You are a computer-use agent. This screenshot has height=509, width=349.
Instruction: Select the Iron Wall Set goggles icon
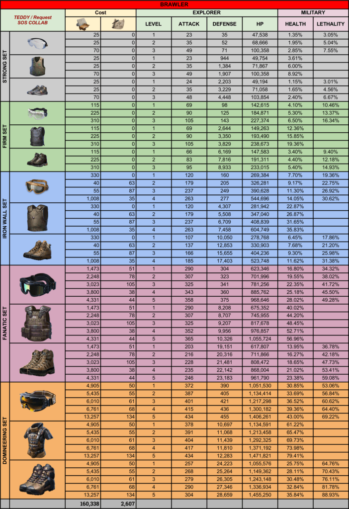point(37,187)
